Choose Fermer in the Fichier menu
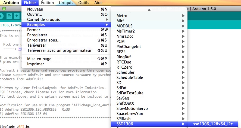This screenshot has height=128, width=241. [x=66, y=30]
